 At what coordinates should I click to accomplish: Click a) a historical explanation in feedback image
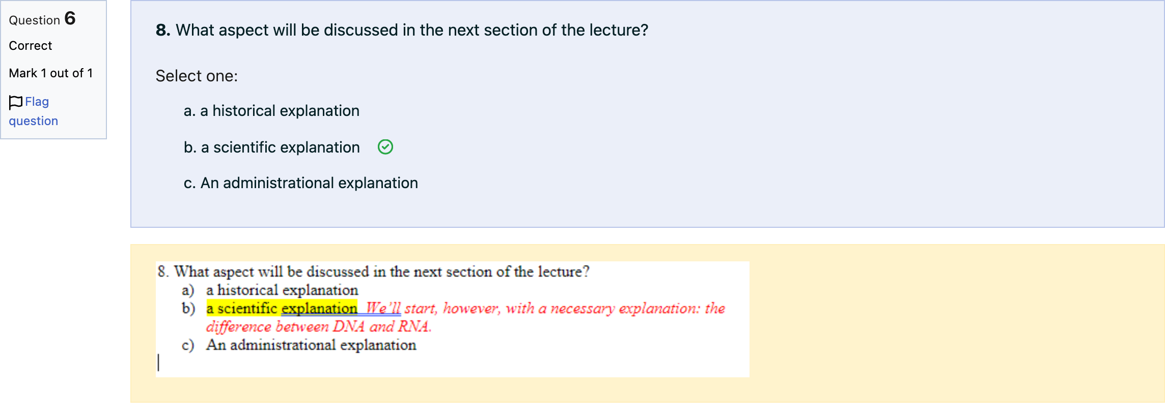click(x=270, y=290)
